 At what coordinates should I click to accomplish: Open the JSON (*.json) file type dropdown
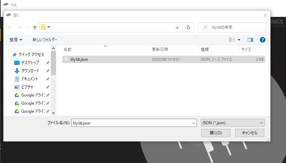pos(232,123)
